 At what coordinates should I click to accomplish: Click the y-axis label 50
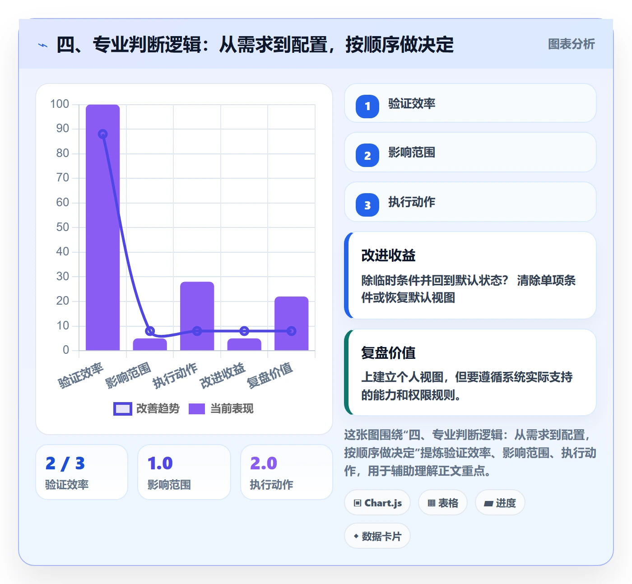pyautogui.click(x=63, y=227)
